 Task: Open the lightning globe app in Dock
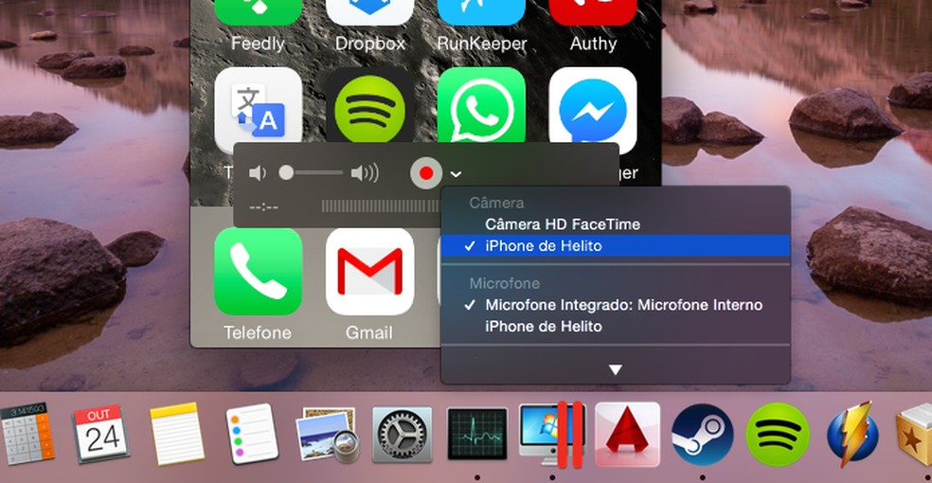coord(853,433)
